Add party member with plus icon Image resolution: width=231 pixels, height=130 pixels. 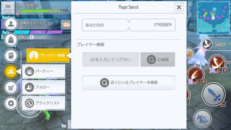point(32,37)
